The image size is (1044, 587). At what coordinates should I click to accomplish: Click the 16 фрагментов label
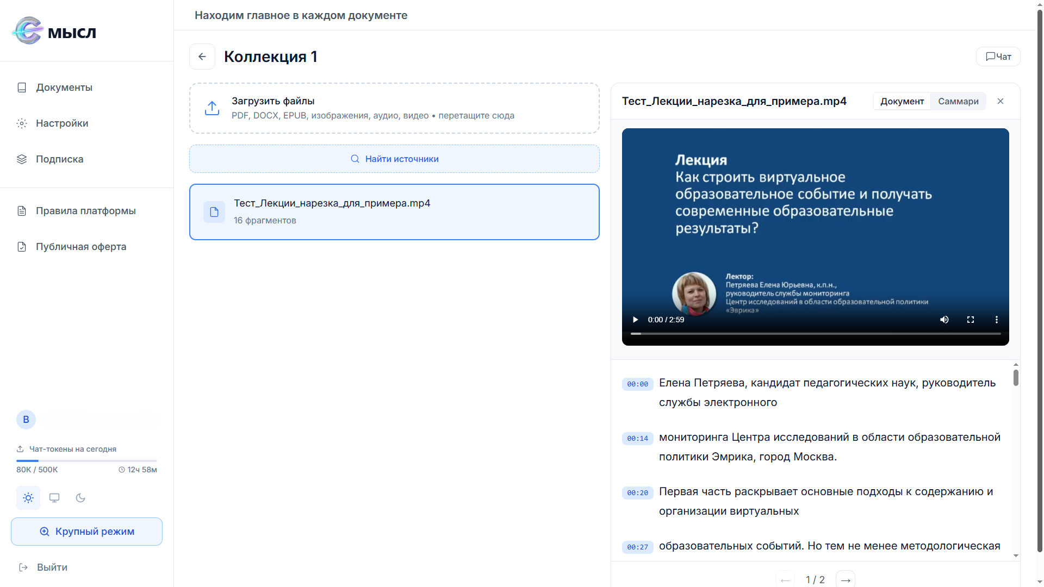coord(265,220)
